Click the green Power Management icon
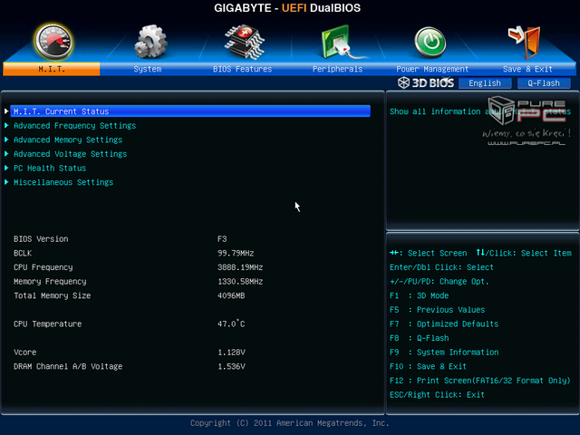580x435 pixels. (x=430, y=43)
